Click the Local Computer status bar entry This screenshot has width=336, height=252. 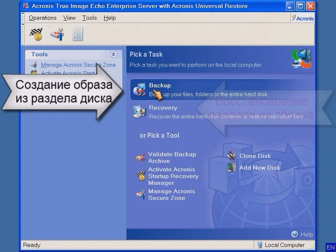(285, 245)
